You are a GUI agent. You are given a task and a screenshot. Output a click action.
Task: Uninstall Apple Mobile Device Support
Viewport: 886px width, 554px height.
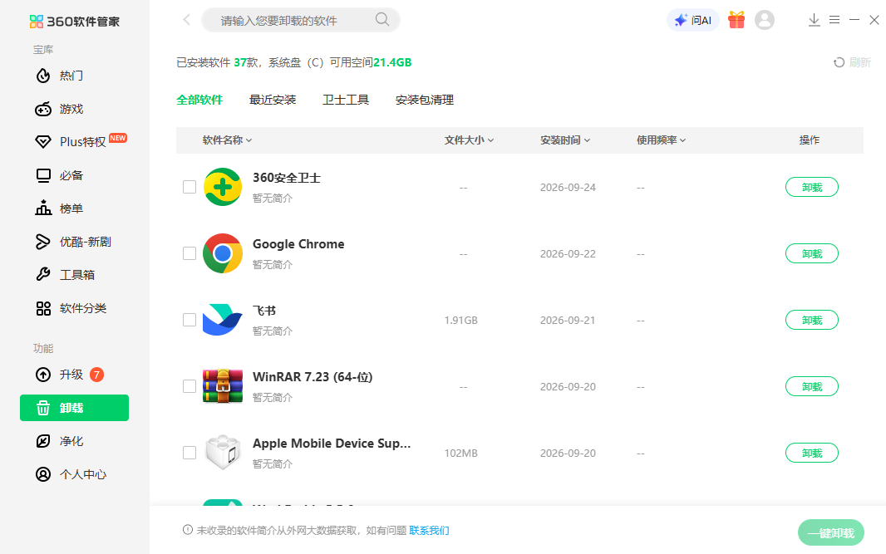[812, 453]
